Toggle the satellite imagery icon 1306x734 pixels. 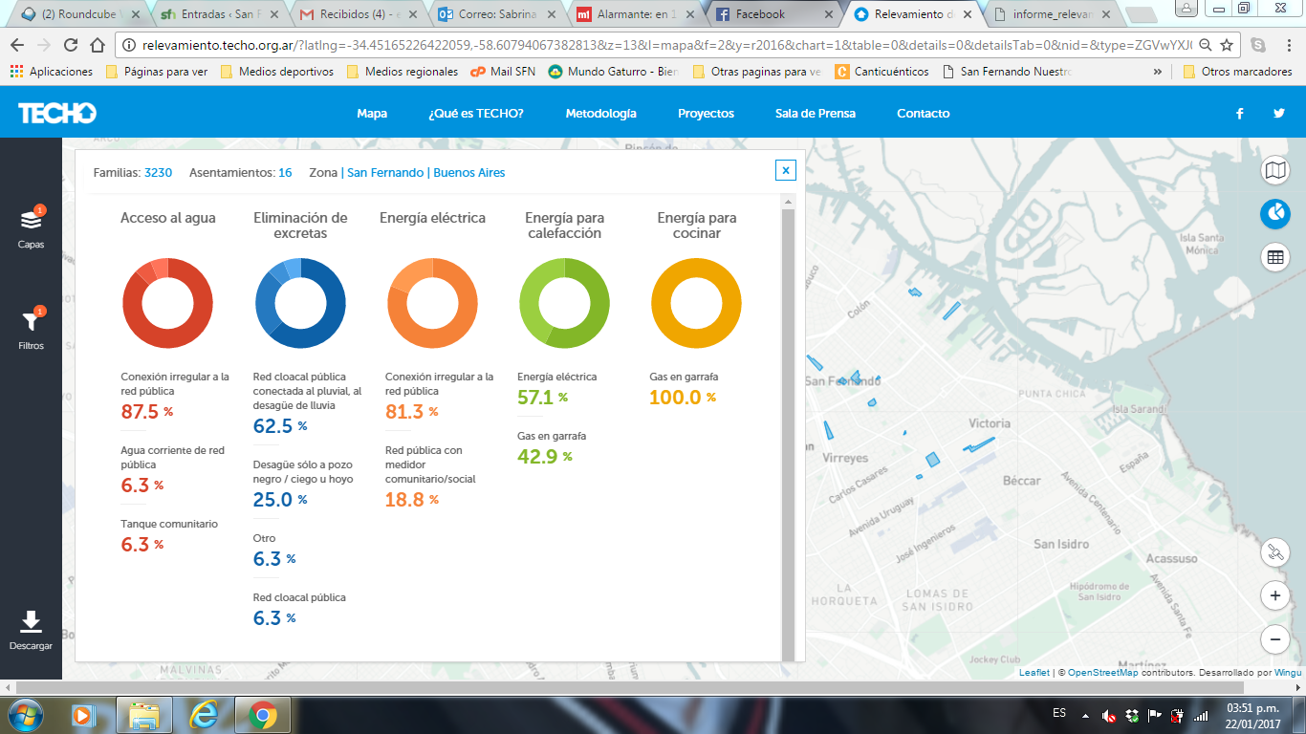1274,552
